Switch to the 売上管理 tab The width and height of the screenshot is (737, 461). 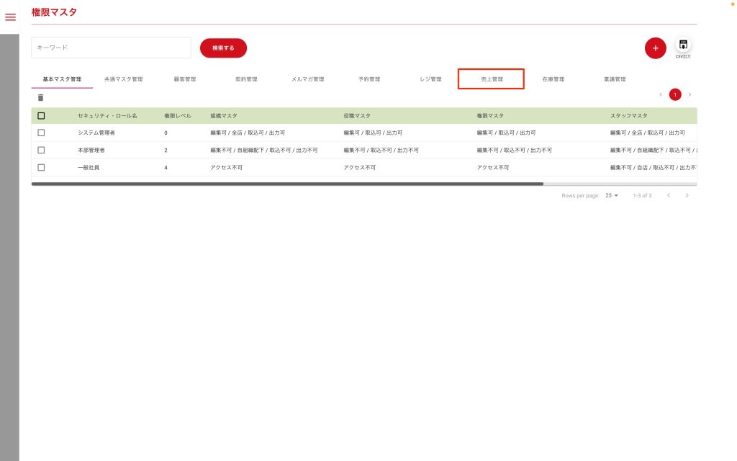pyautogui.click(x=491, y=79)
